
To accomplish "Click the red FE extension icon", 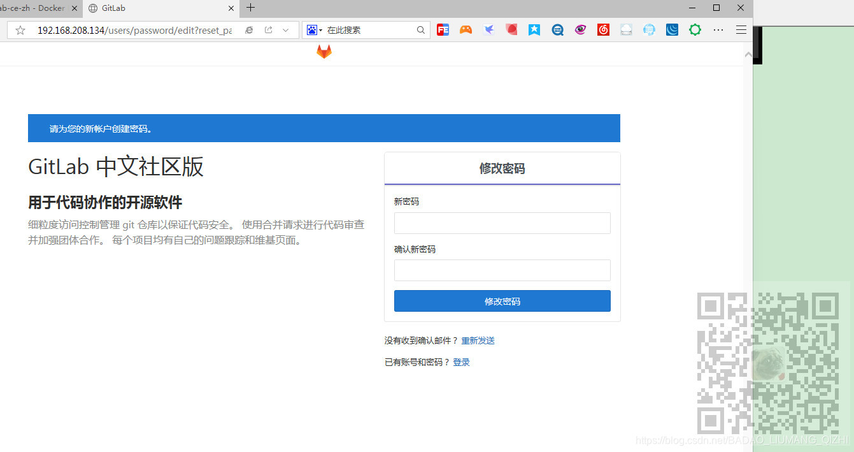I will pyautogui.click(x=443, y=30).
